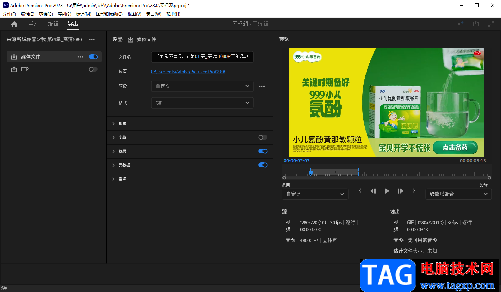Step forward one frame
501x292 pixels.
point(400,191)
